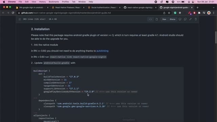The height and width of the screenshot is (122, 217).
Task: Click the rocket icon in menu bar
Action: coord(161,2)
